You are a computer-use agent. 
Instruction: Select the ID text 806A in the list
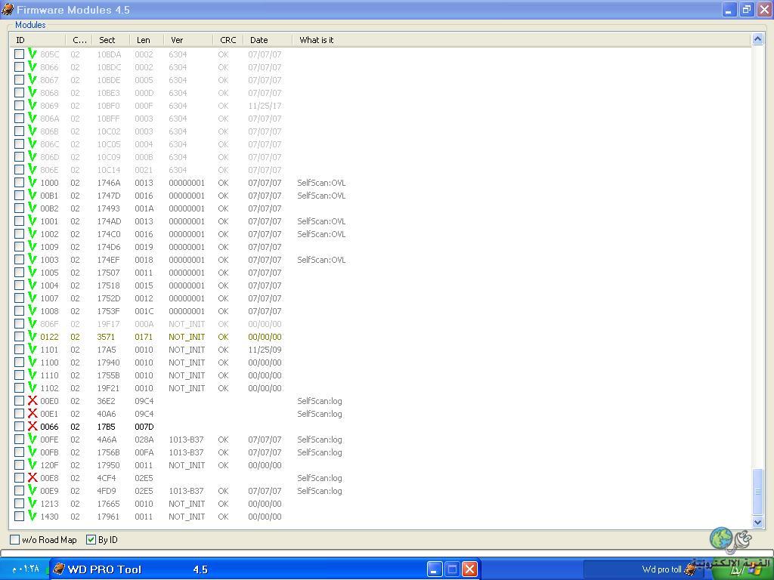pos(49,119)
